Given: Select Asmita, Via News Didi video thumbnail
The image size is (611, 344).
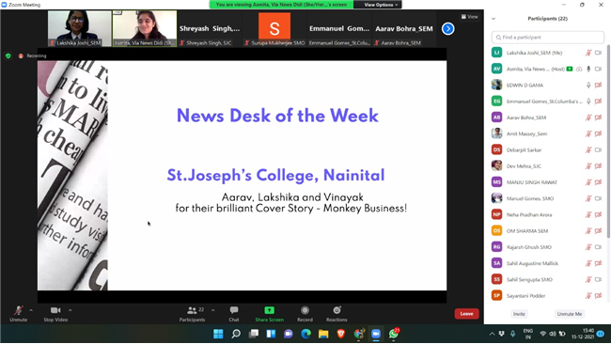Looking at the screenshot, I should tap(145, 28).
